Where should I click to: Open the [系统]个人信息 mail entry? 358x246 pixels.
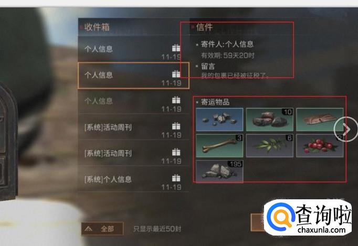click(133, 179)
